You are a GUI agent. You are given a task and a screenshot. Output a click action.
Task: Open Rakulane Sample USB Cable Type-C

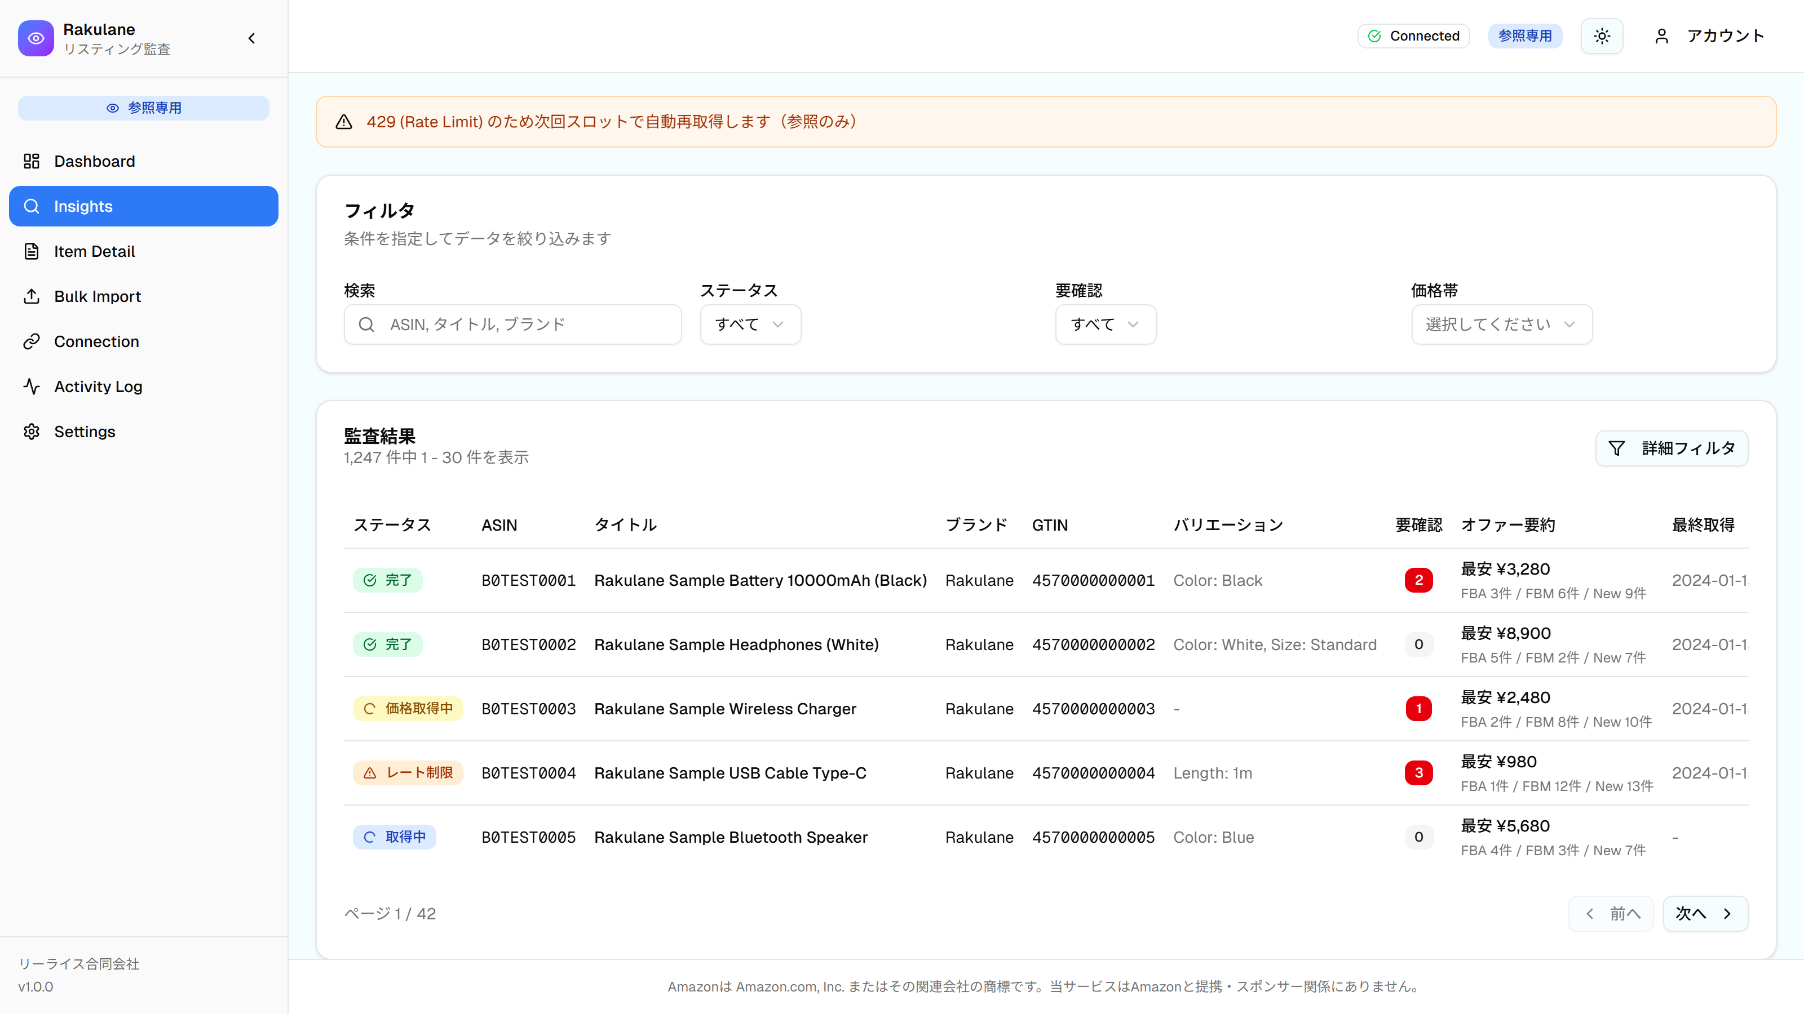[731, 772]
